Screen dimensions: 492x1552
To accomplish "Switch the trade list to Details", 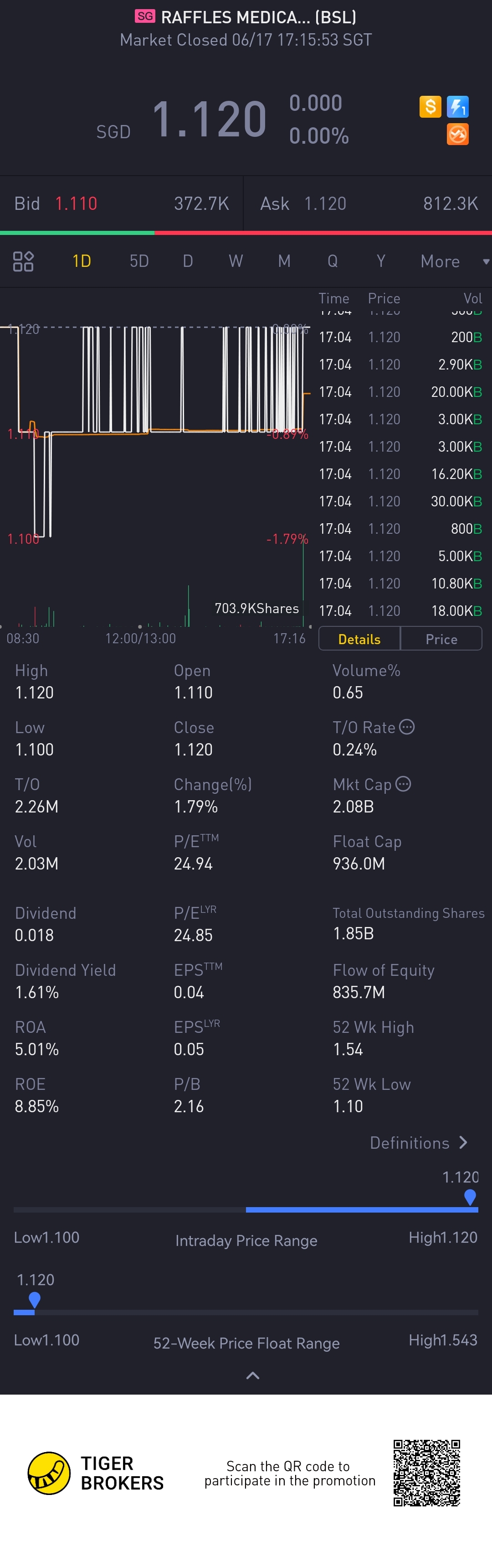I will pyautogui.click(x=359, y=639).
